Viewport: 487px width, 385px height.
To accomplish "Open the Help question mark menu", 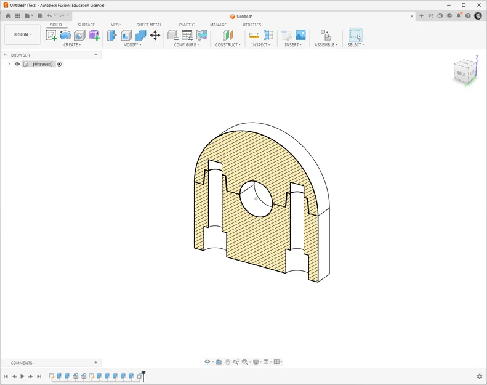I will [468, 15].
